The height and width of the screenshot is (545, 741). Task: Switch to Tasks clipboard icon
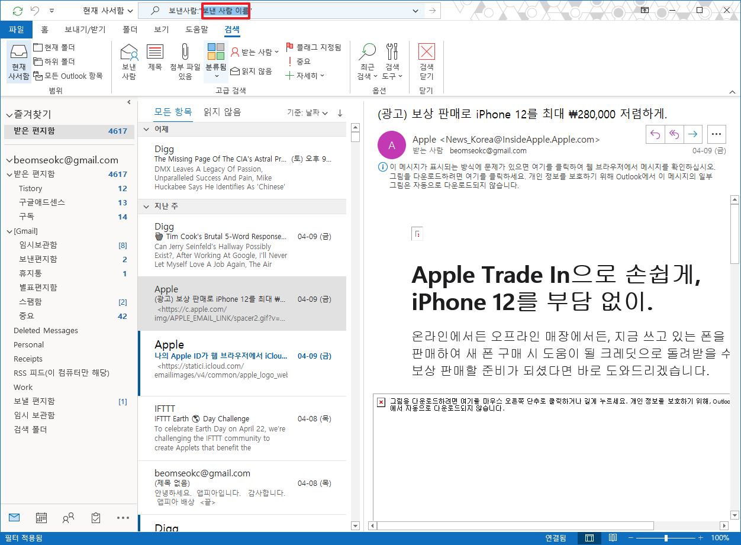pyautogui.click(x=96, y=518)
